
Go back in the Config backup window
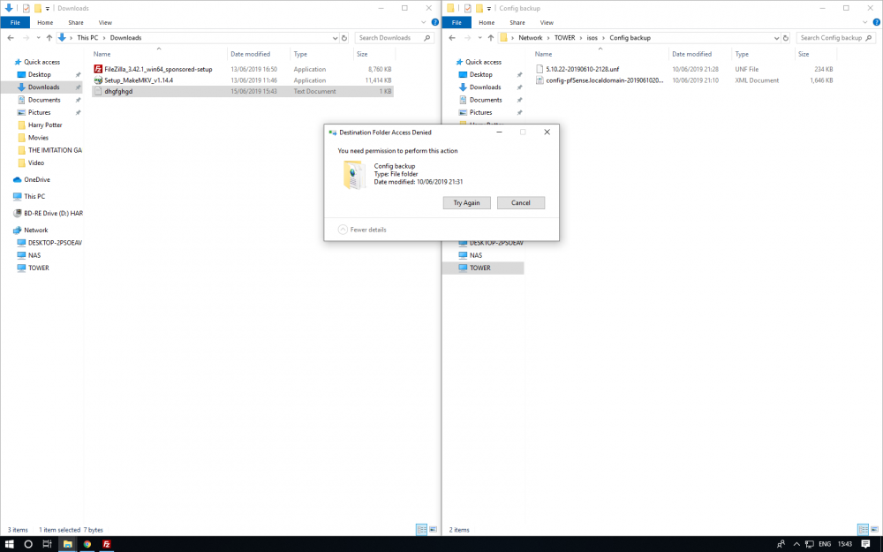(452, 38)
